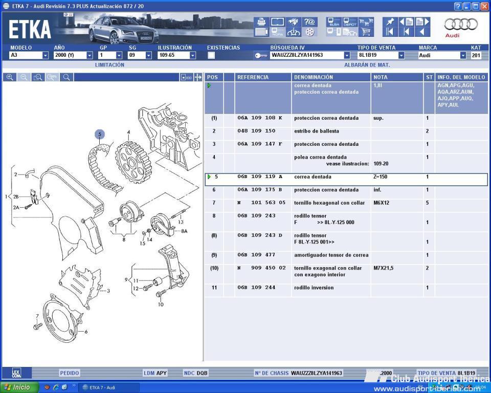Open the parts list table icon
This screenshot has width=491, height=393.
click(x=261, y=32)
